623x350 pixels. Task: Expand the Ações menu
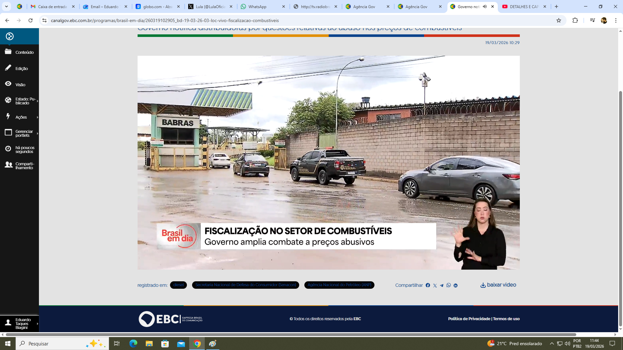point(21,117)
